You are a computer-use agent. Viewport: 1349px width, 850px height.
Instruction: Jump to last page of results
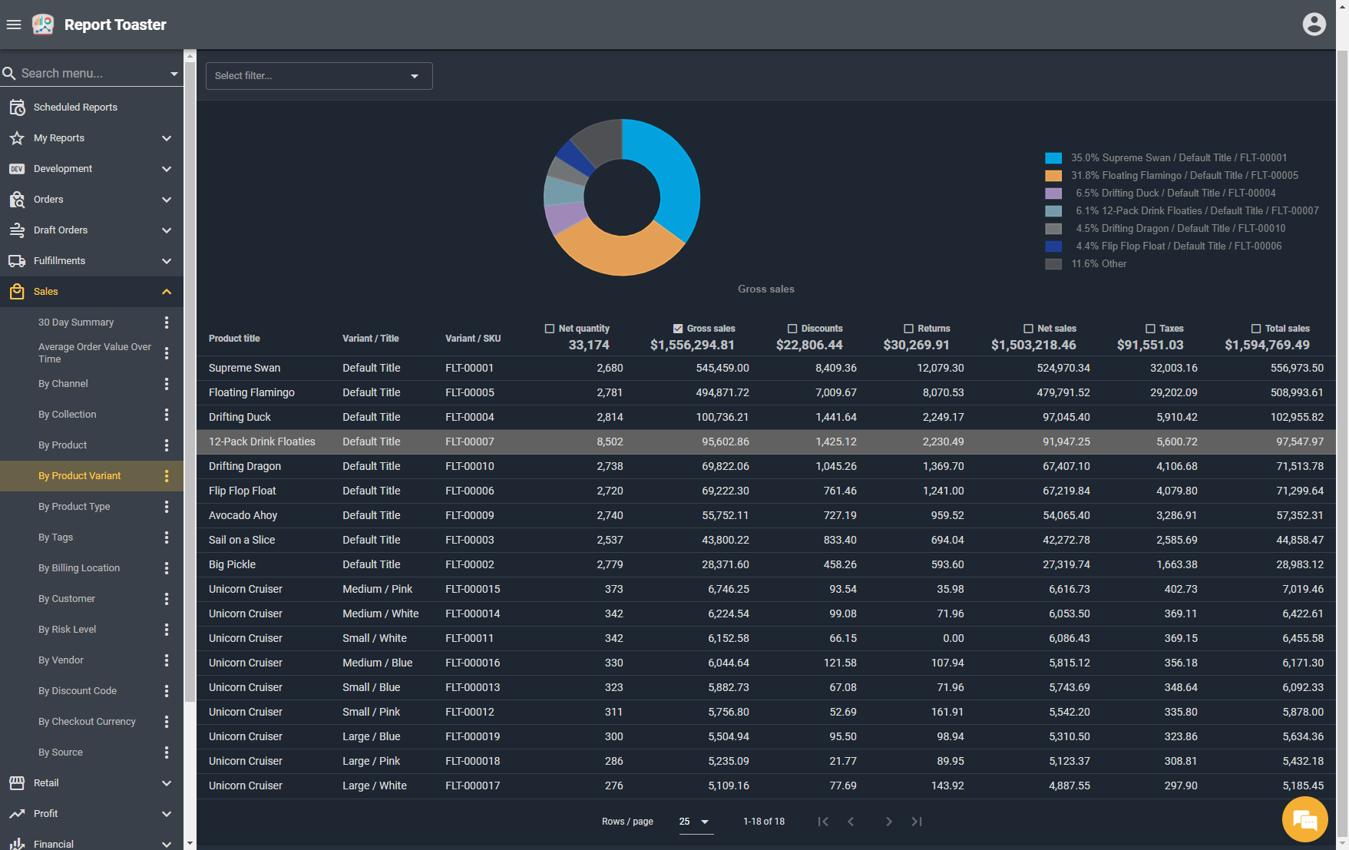pos(917,822)
